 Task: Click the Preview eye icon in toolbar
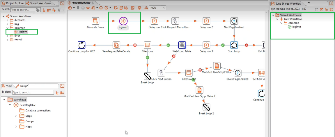tap(88, 8)
